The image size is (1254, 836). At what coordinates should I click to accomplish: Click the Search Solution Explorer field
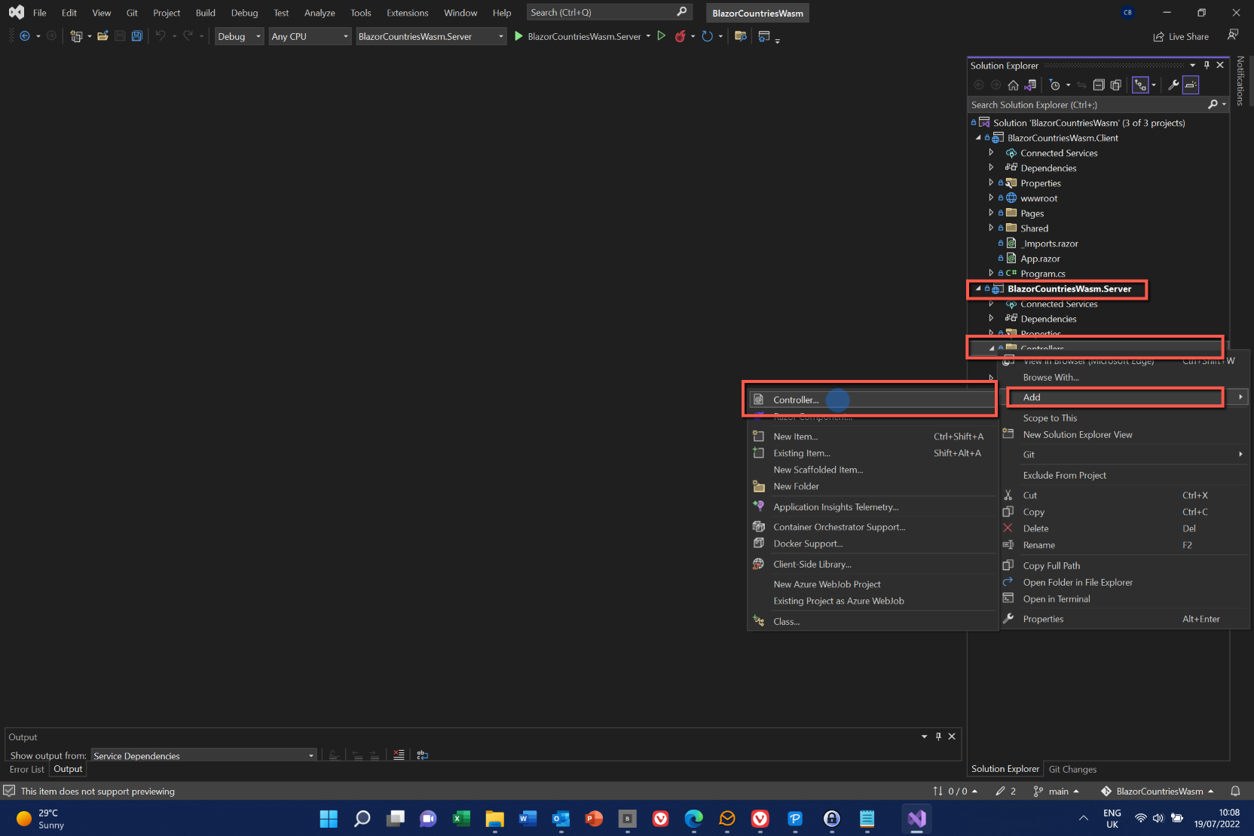click(1085, 105)
